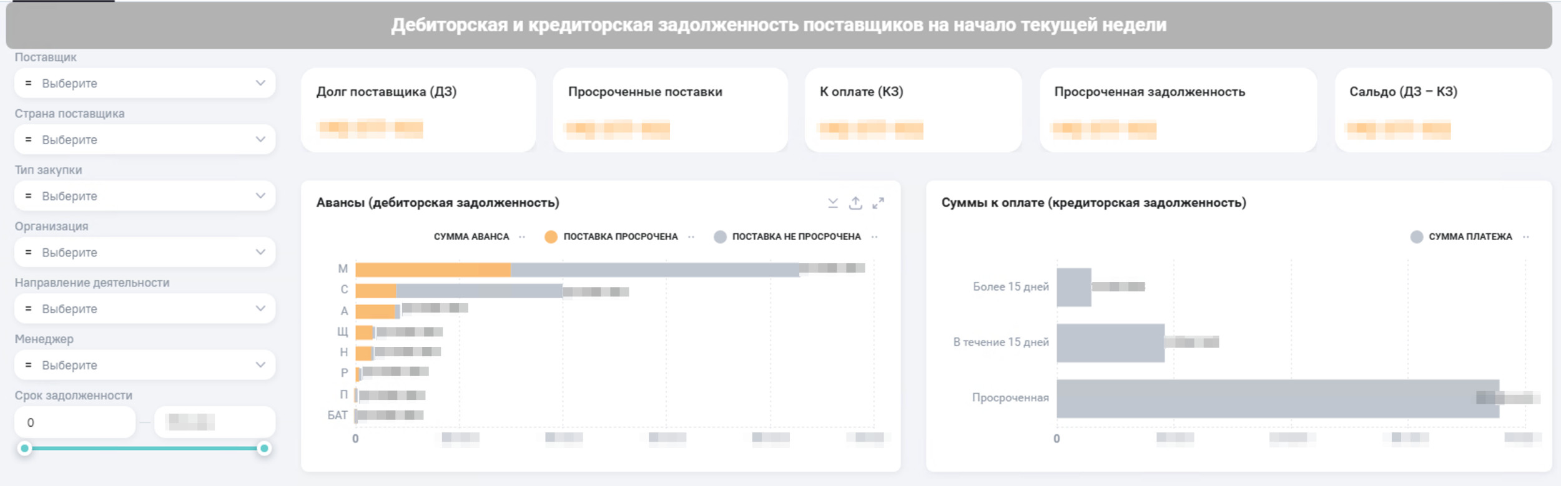
Task: Click the gray Сумма платежа legend marker
Action: [x=1417, y=237]
